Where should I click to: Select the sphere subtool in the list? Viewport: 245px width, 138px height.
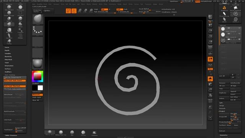[223, 34]
